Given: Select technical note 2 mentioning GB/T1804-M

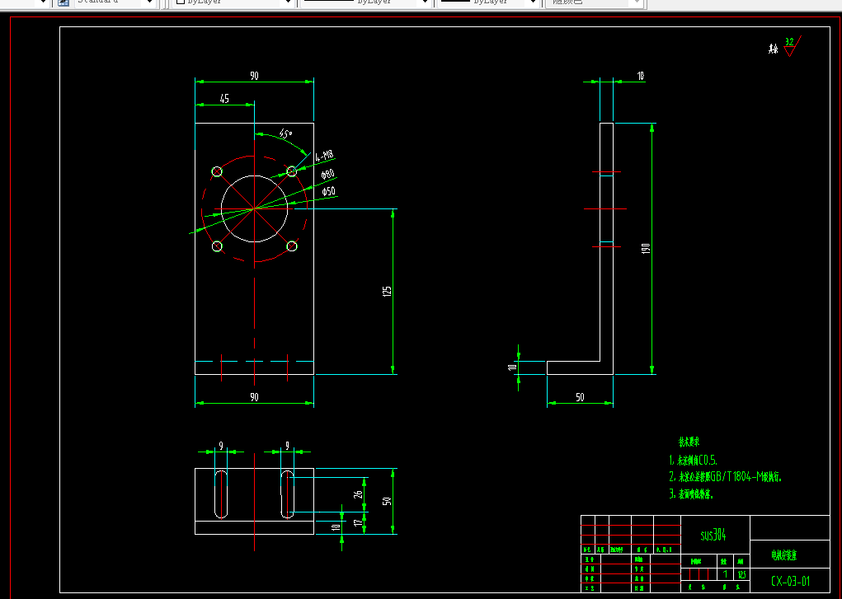Looking at the screenshot, I should pos(726,476).
